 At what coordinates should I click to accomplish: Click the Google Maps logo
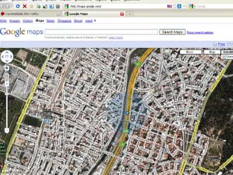click(x=21, y=32)
